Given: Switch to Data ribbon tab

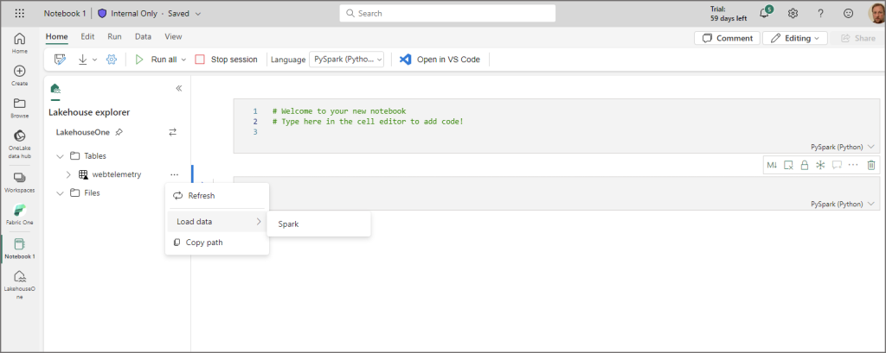Looking at the screenshot, I should pyautogui.click(x=143, y=36).
